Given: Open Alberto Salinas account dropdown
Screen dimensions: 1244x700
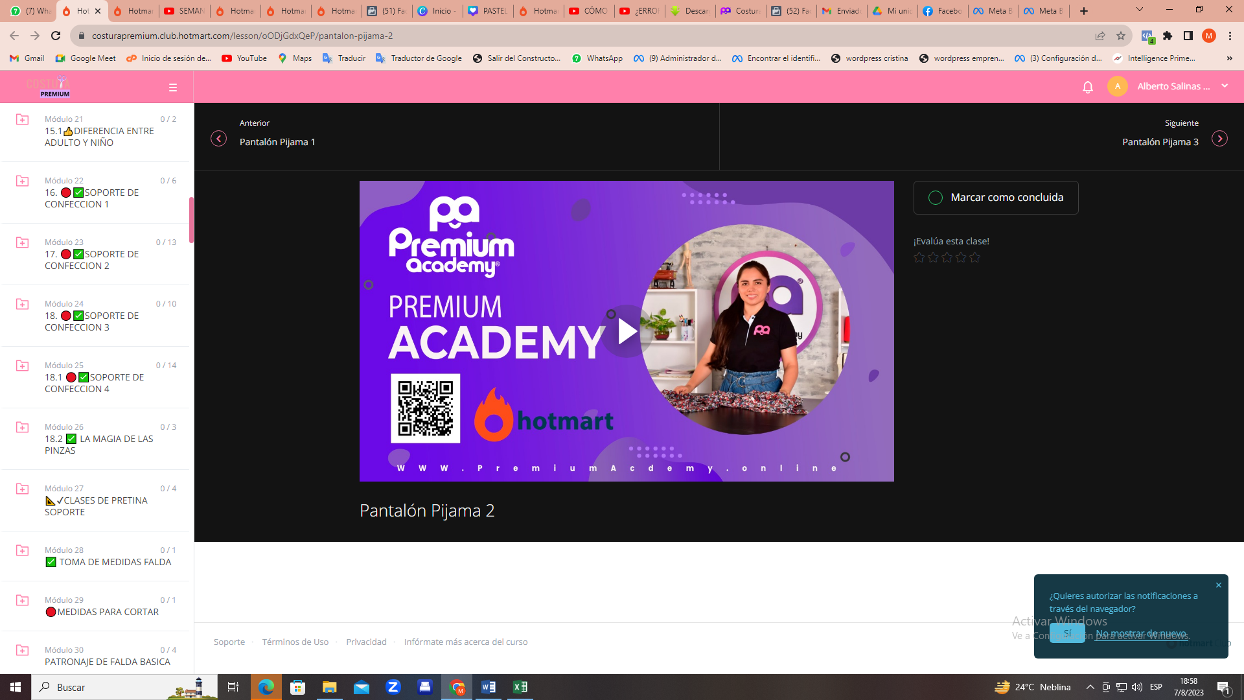Looking at the screenshot, I should coord(1224,86).
